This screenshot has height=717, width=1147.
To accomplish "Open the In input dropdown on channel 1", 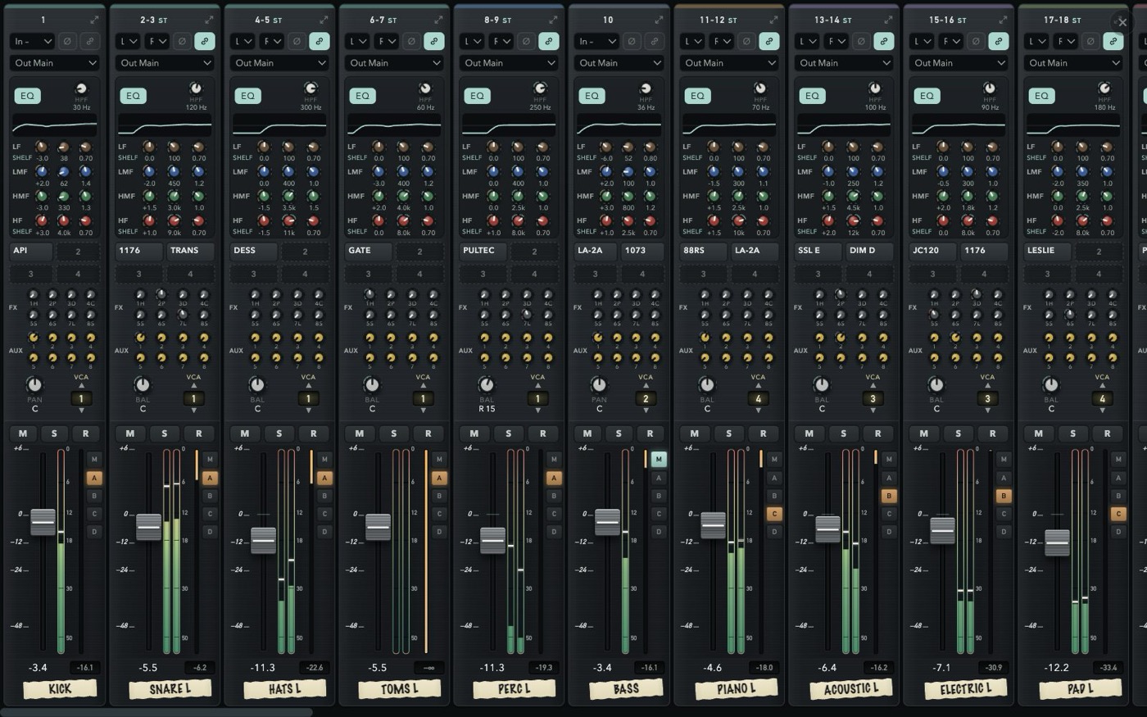I will pyautogui.click(x=33, y=41).
